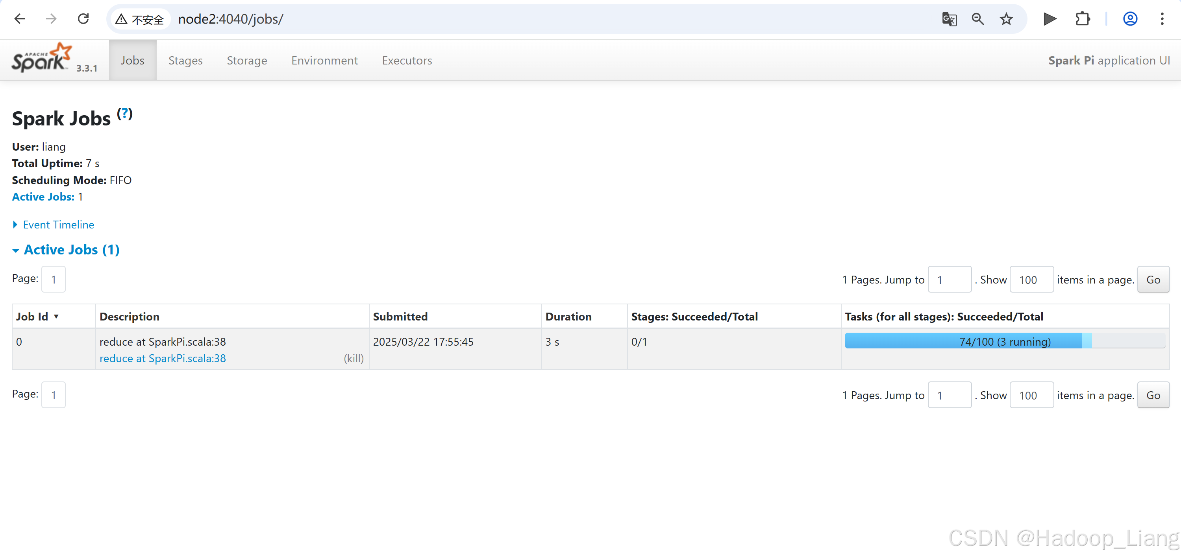The width and height of the screenshot is (1181, 558).
Task: Collapse the Active Jobs (1) section
Action: [x=71, y=250]
